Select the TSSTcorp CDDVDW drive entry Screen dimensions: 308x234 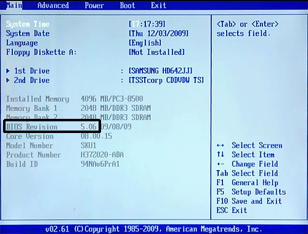166,80
